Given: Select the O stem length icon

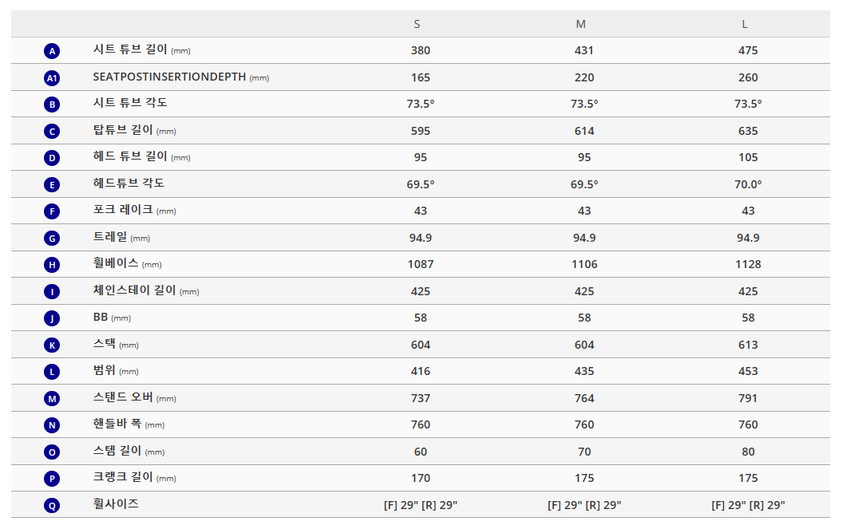Looking at the screenshot, I should pyautogui.click(x=52, y=452).
